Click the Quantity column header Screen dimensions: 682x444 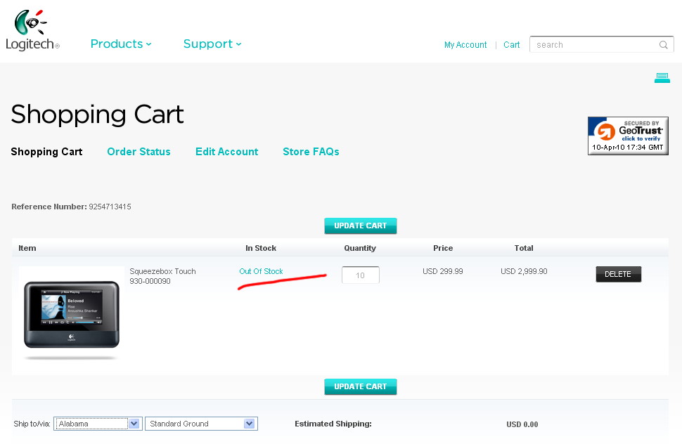360,248
